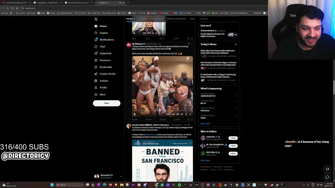Mute the Chrisean Rock video
The image size is (335, 188).
point(178,114)
